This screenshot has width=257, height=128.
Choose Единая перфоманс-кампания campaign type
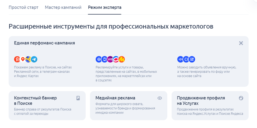click(45, 43)
